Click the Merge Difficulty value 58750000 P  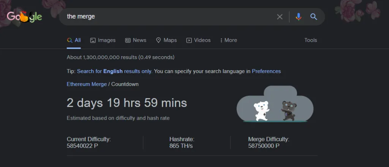(264, 146)
